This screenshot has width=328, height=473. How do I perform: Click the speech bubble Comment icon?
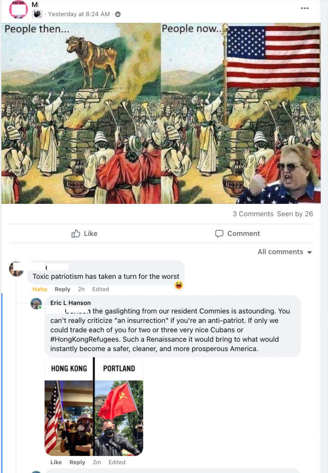tap(219, 233)
